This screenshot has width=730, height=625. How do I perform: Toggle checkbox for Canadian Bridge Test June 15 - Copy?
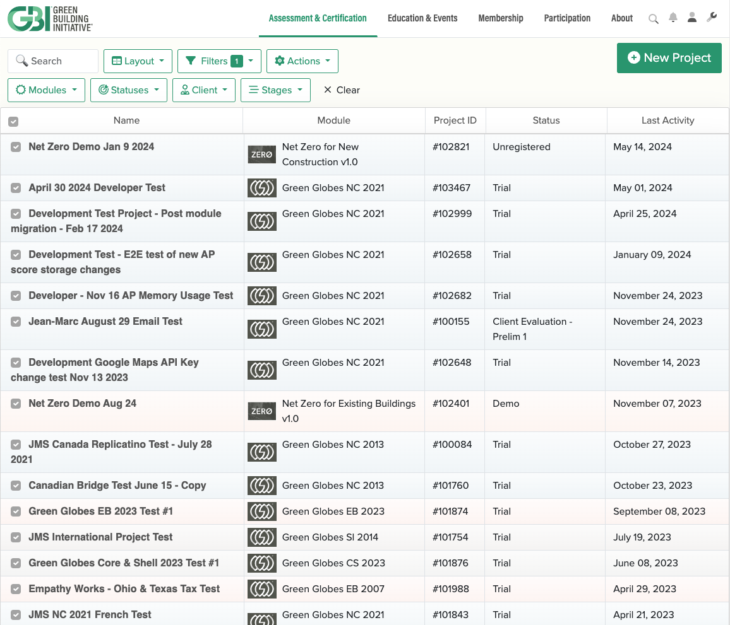[x=16, y=486]
